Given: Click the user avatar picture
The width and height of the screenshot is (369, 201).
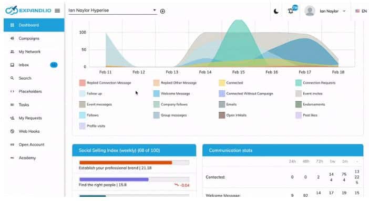Looking at the screenshot, I should click(x=310, y=11).
